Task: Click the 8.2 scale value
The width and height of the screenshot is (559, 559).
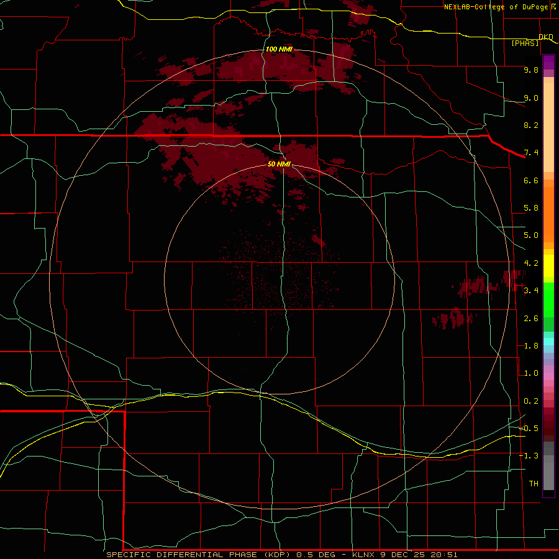Action: pos(531,125)
